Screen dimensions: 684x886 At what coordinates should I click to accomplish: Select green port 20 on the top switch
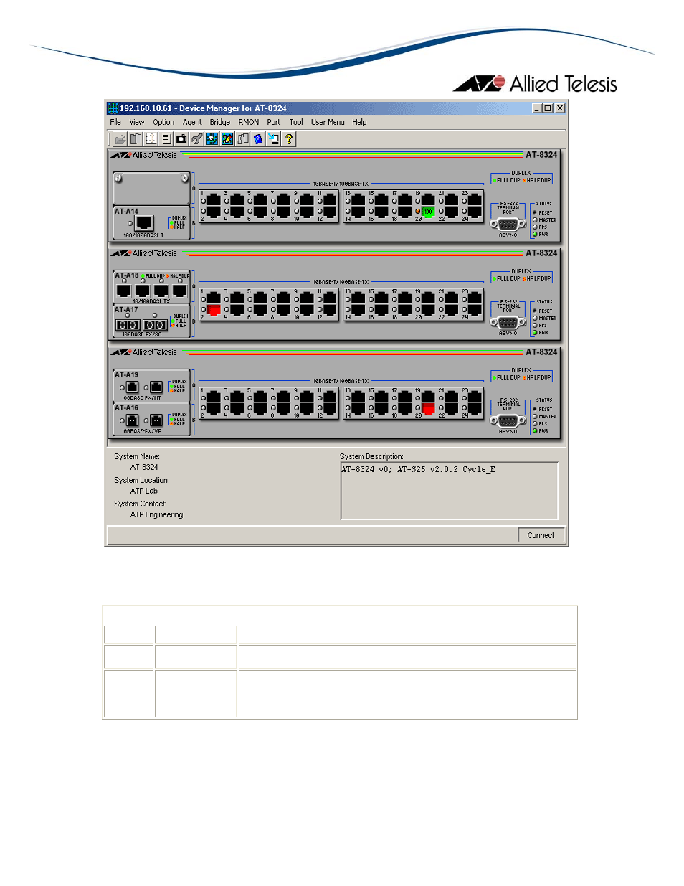point(428,212)
